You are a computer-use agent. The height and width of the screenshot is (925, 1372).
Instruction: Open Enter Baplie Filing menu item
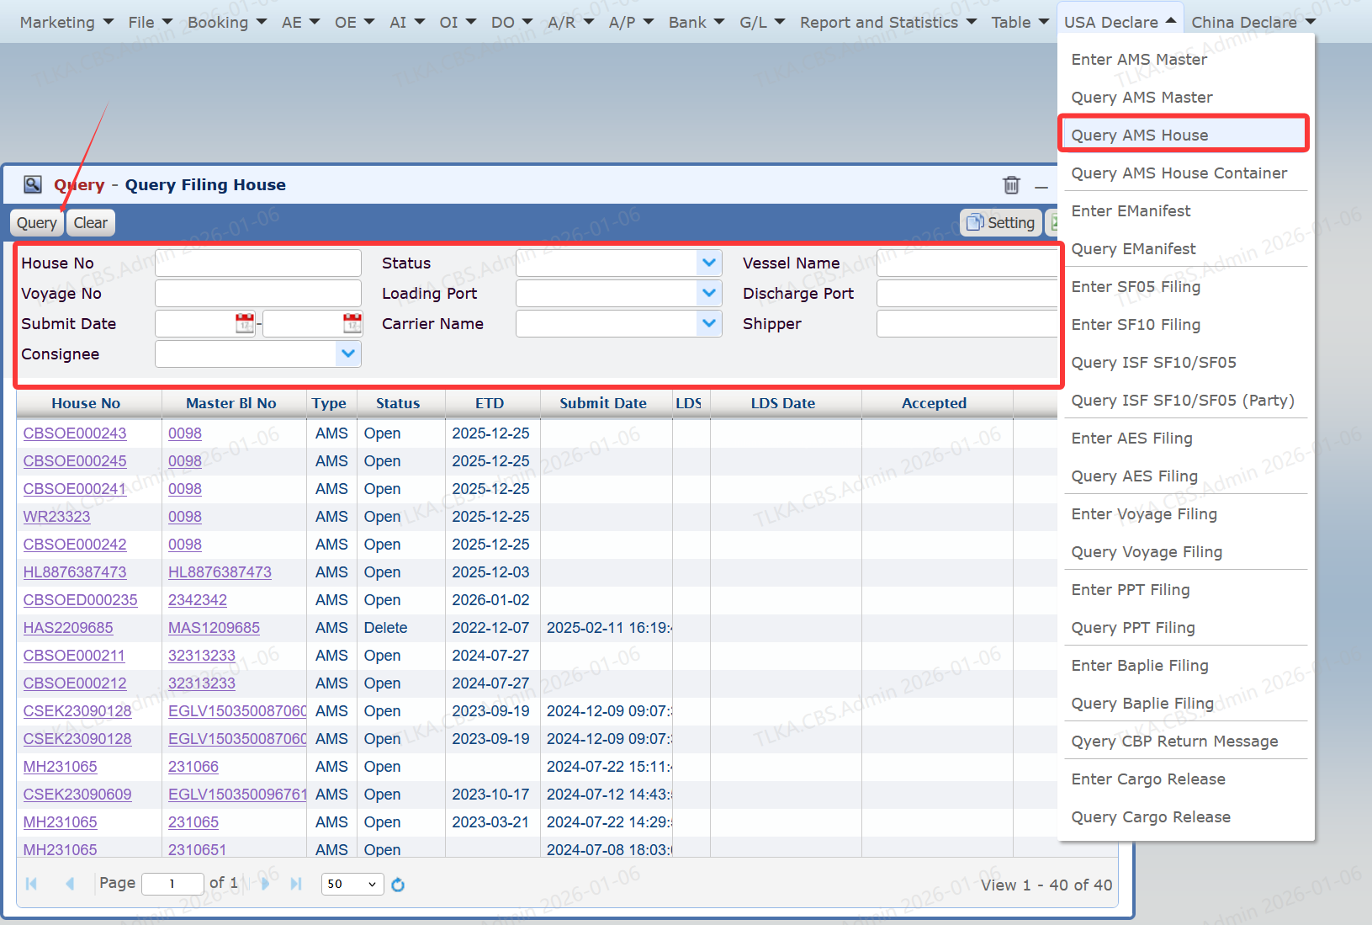tap(1140, 665)
